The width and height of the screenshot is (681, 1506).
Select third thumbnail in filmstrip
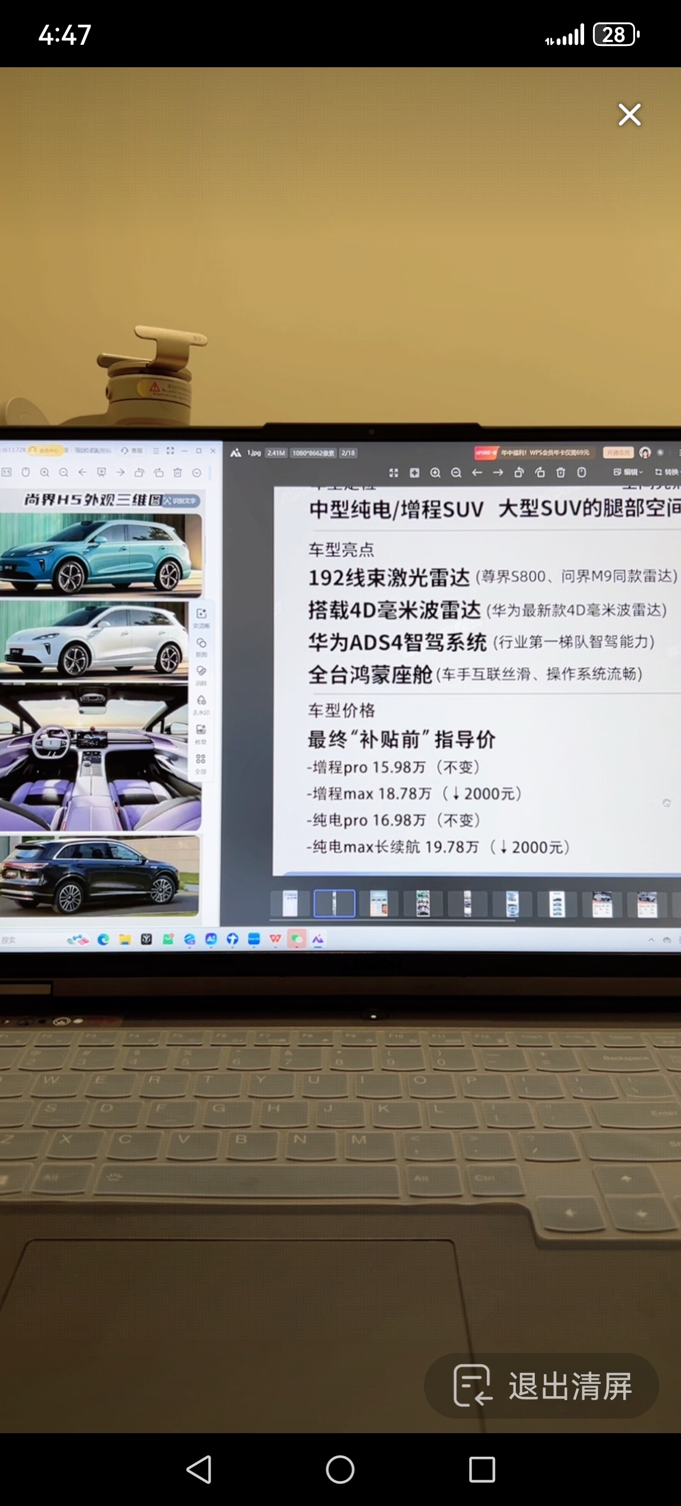point(379,903)
